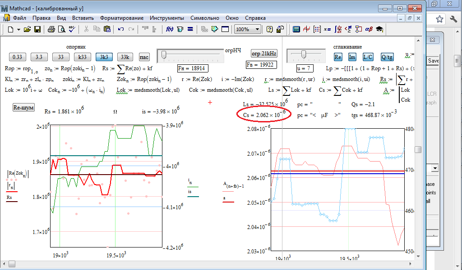Save the worksheet with floppy icon
The width and height of the screenshot is (462, 270).
tap(37, 29)
